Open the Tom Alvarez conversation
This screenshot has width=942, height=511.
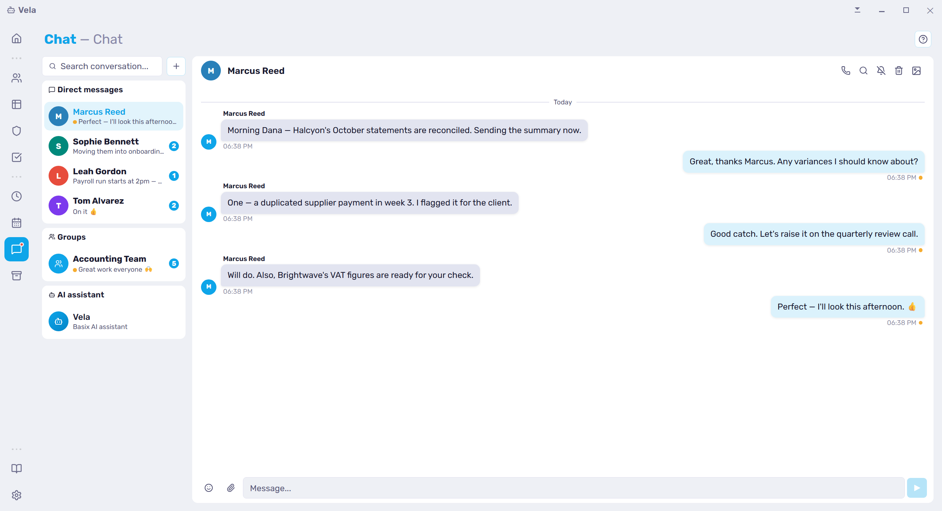point(114,206)
